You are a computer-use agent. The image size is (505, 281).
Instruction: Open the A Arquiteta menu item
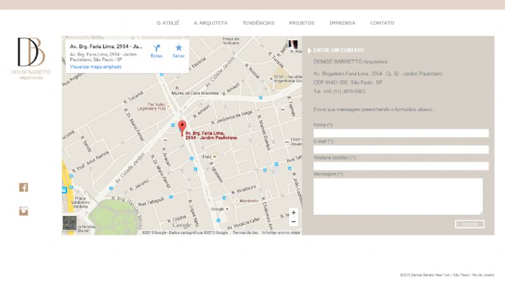(211, 23)
